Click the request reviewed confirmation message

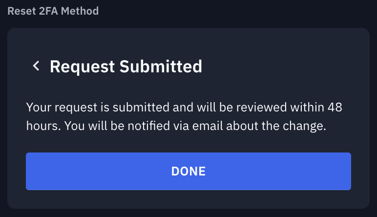(x=188, y=116)
